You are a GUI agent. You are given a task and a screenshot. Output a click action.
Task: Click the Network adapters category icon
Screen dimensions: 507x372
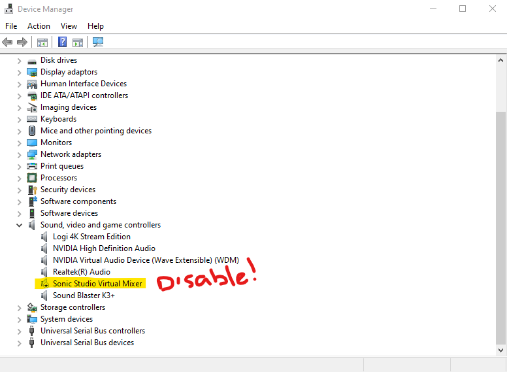click(32, 154)
